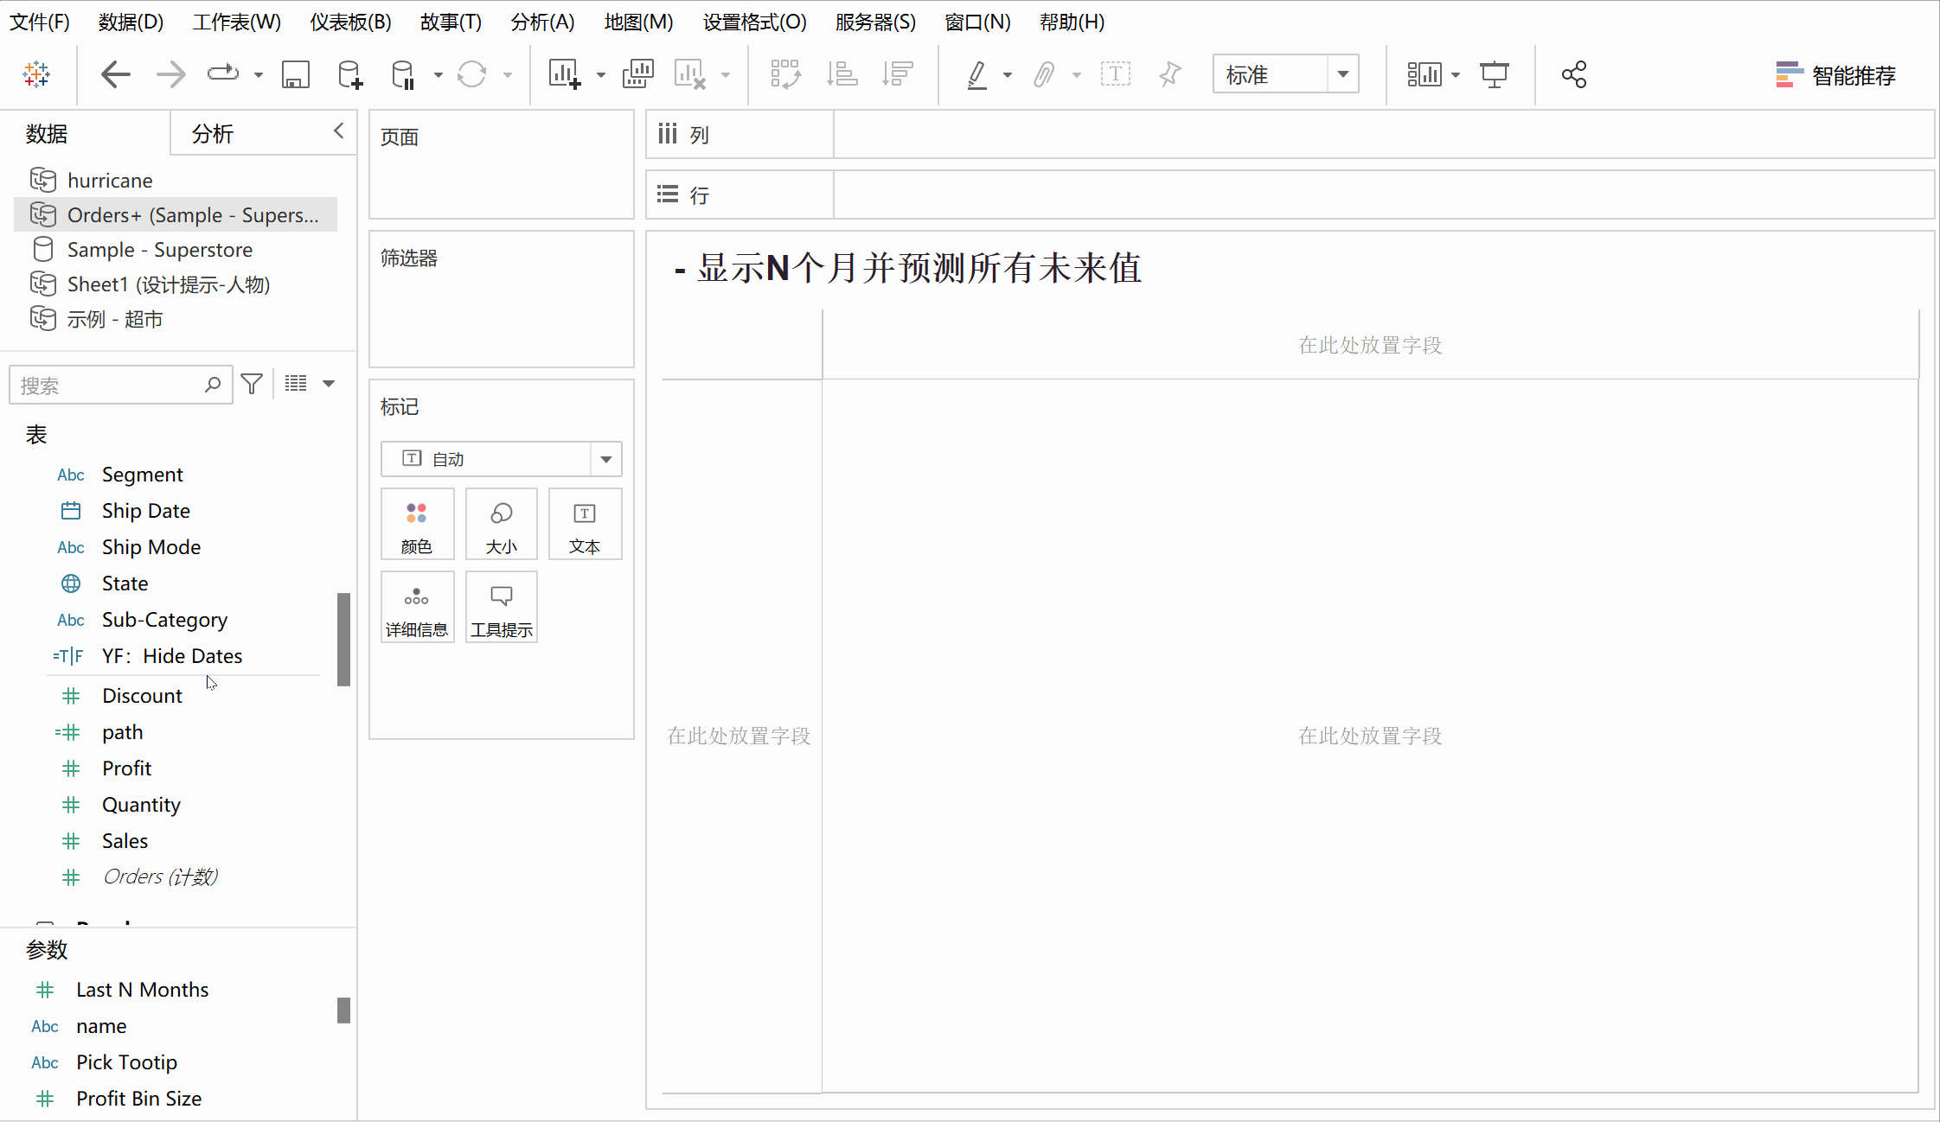Screen dimensions: 1940x1122
Task: Open the 智能推荐 Show Me panel
Action: [x=1835, y=75]
